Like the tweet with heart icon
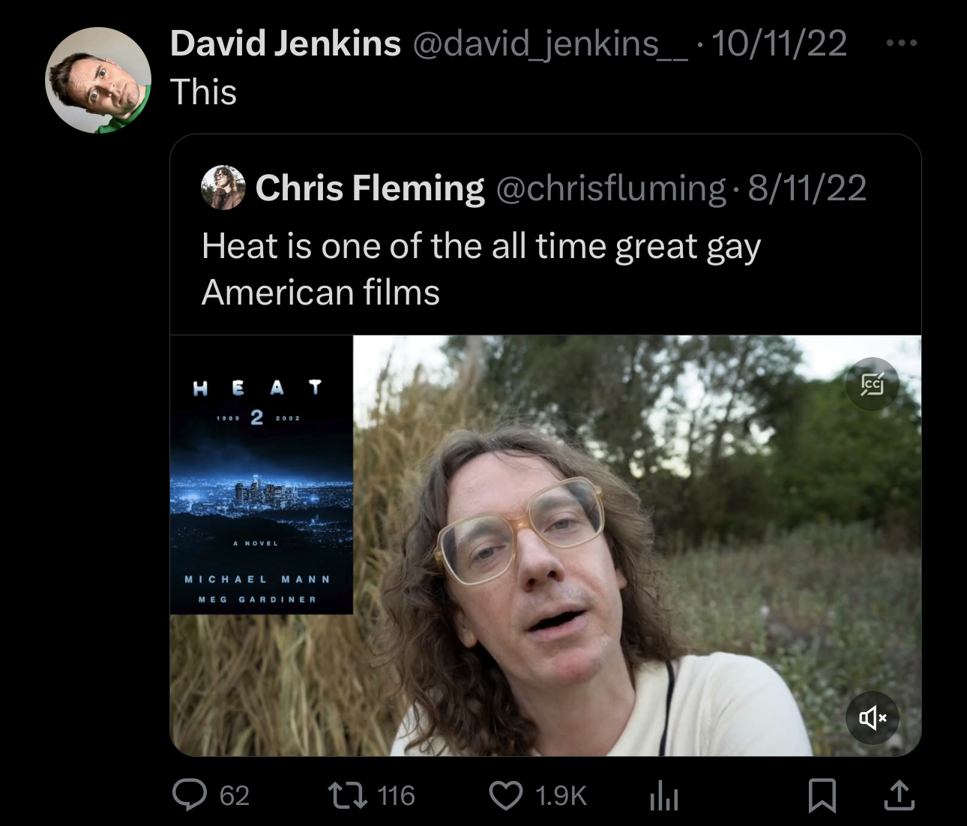 [506, 795]
